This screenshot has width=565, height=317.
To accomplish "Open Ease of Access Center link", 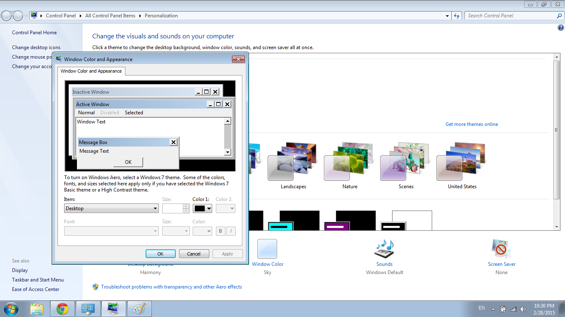I will (36, 289).
